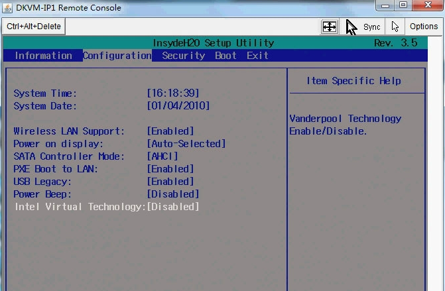
Task: Click the System Date label
Action: pyautogui.click(x=45, y=106)
